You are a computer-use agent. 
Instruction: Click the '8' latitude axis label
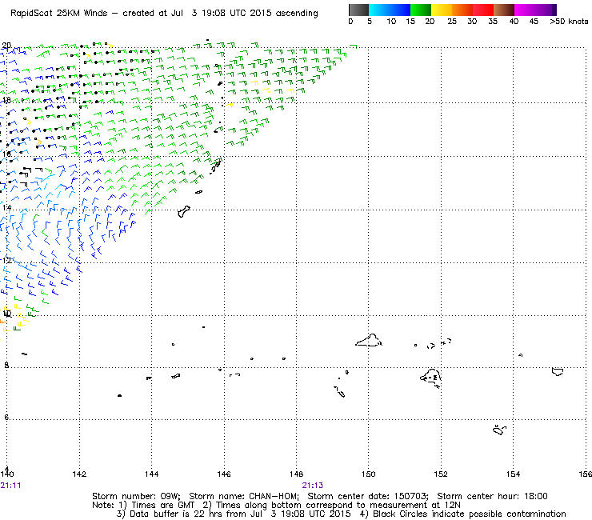pos(6,365)
